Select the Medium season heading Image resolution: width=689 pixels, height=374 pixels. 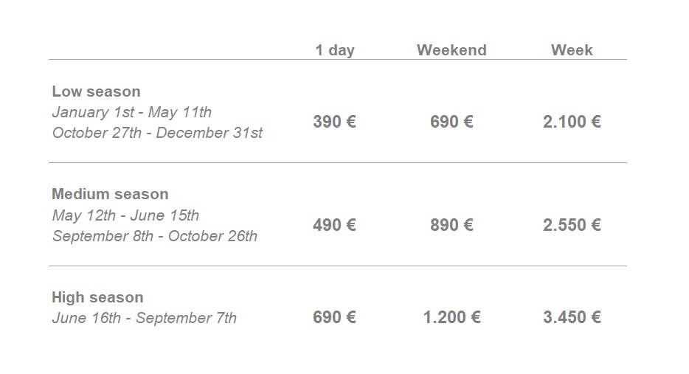click(111, 194)
